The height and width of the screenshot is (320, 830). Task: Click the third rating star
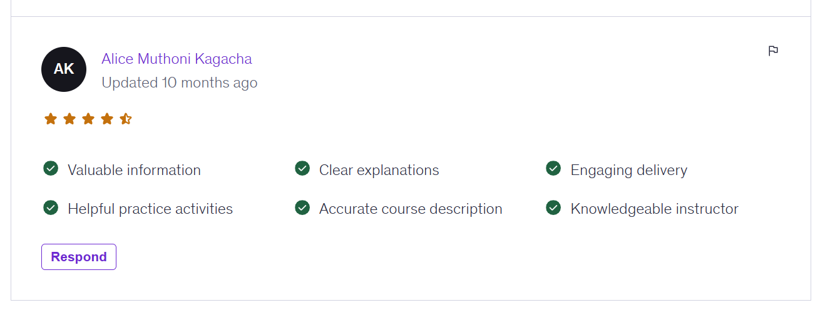(x=88, y=119)
